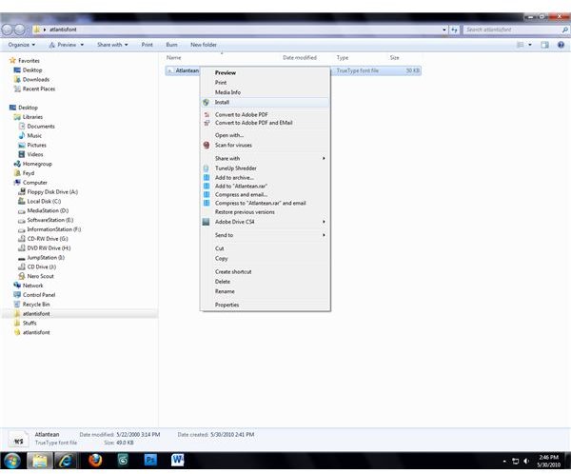Click Restore previous versions
The image size is (571, 474).
265,212
